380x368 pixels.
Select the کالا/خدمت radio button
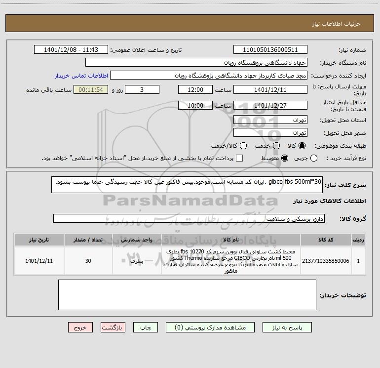(243, 146)
